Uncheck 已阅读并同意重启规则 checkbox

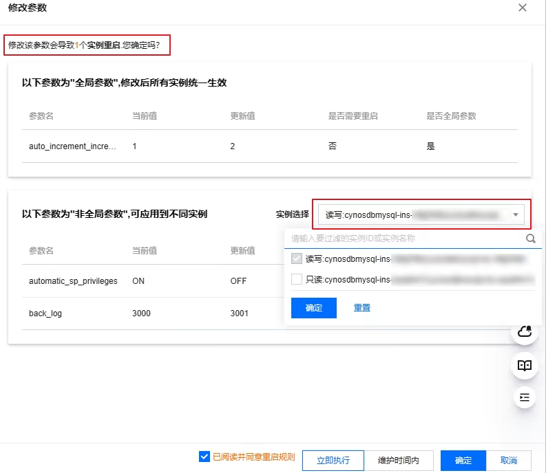(x=204, y=456)
